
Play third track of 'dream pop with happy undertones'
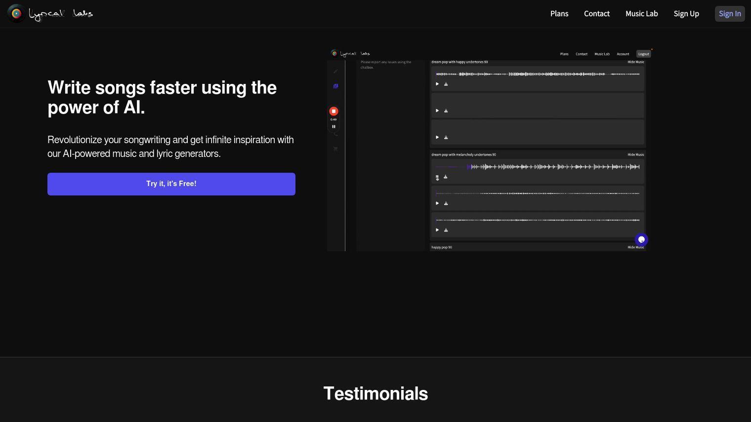(437, 137)
